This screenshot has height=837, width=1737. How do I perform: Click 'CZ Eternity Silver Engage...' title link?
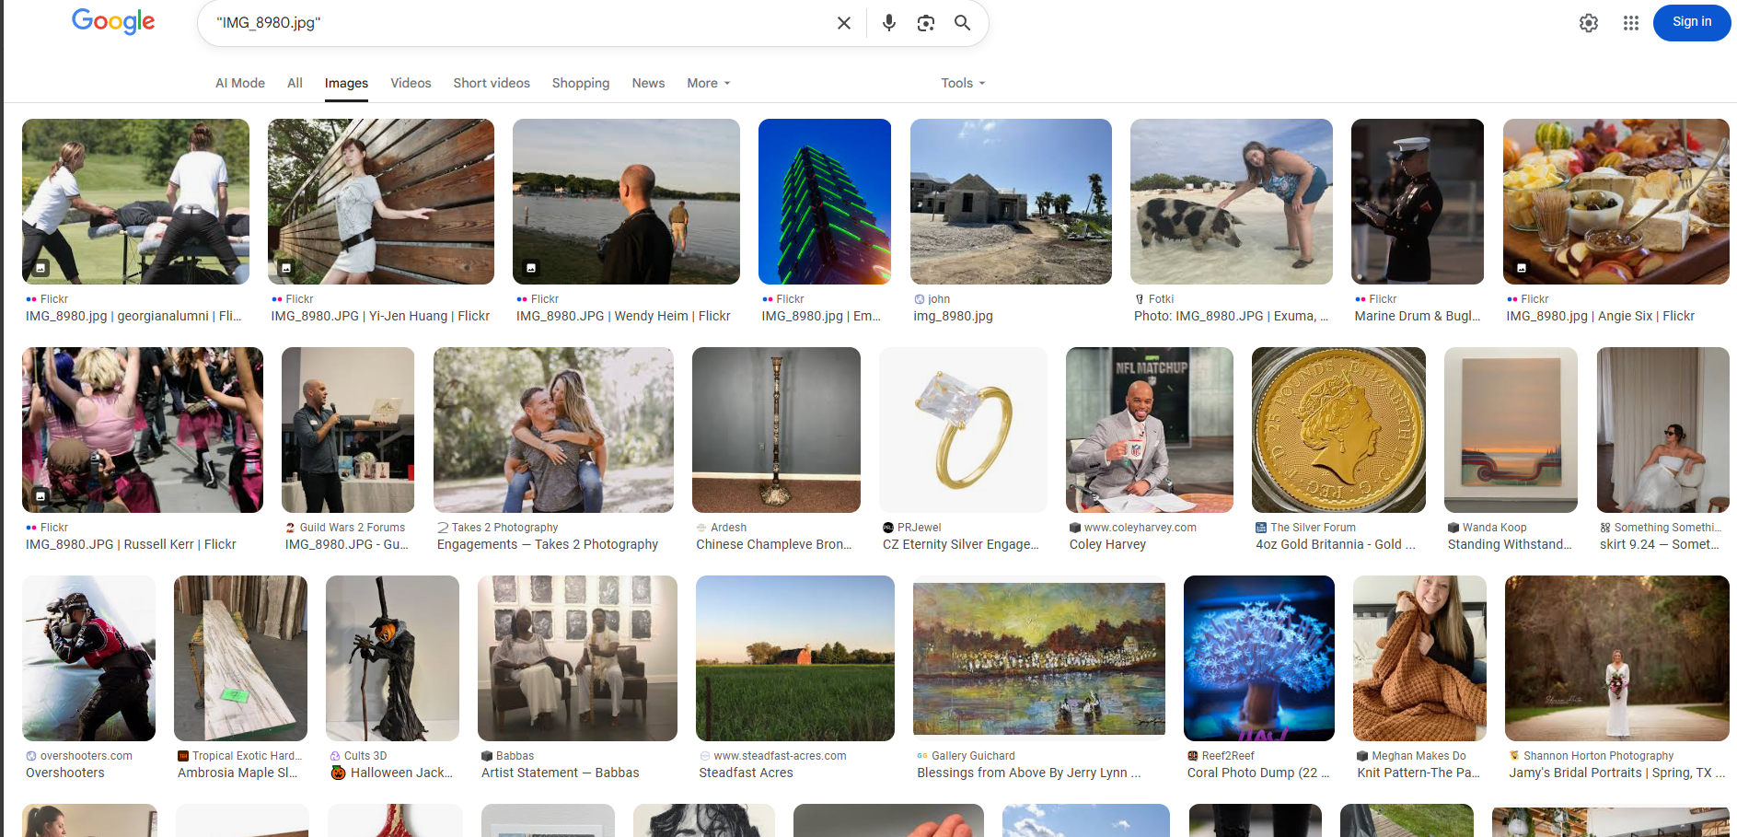coord(961,544)
